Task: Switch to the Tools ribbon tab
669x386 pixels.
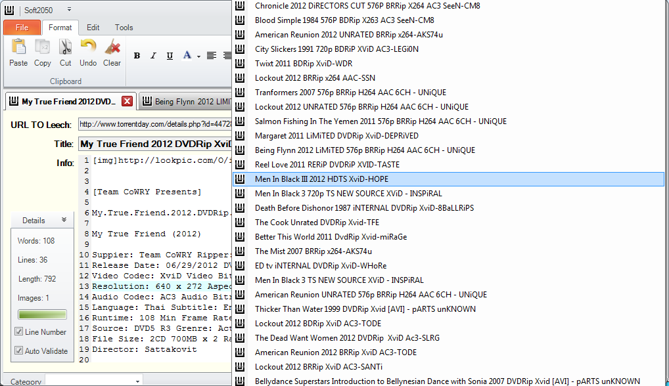Action: pyautogui.click(x=124, y=28)
